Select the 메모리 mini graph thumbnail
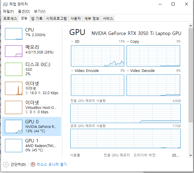This screenshot has width=194, height=173. click(x=14, y=51)
